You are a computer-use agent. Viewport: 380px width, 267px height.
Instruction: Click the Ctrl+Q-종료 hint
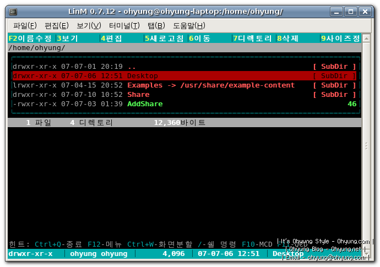tap(58, 244)
